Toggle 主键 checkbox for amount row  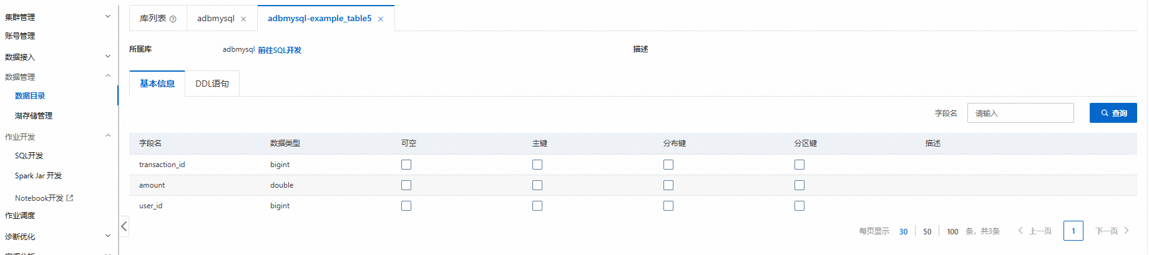tap(537, 185)
